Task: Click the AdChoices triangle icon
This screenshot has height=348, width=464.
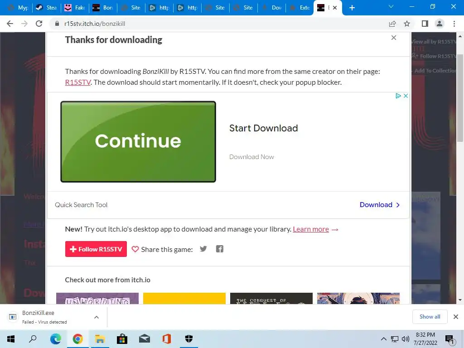Action: 398,96
